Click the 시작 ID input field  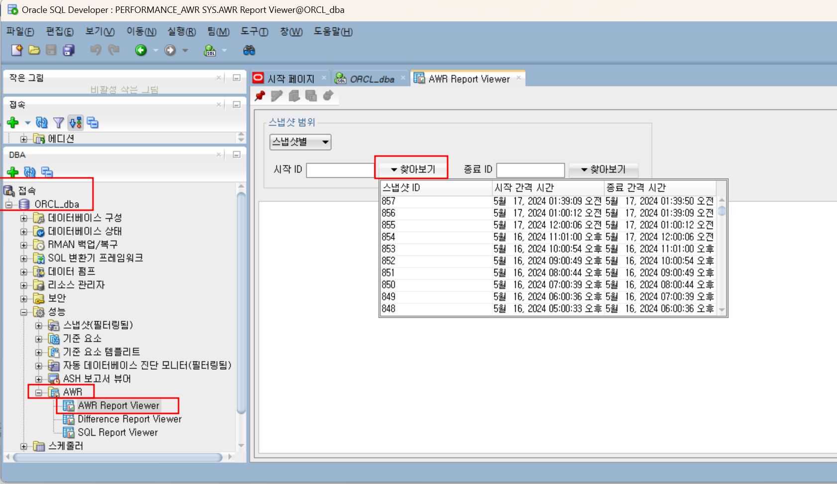(341, 170)
